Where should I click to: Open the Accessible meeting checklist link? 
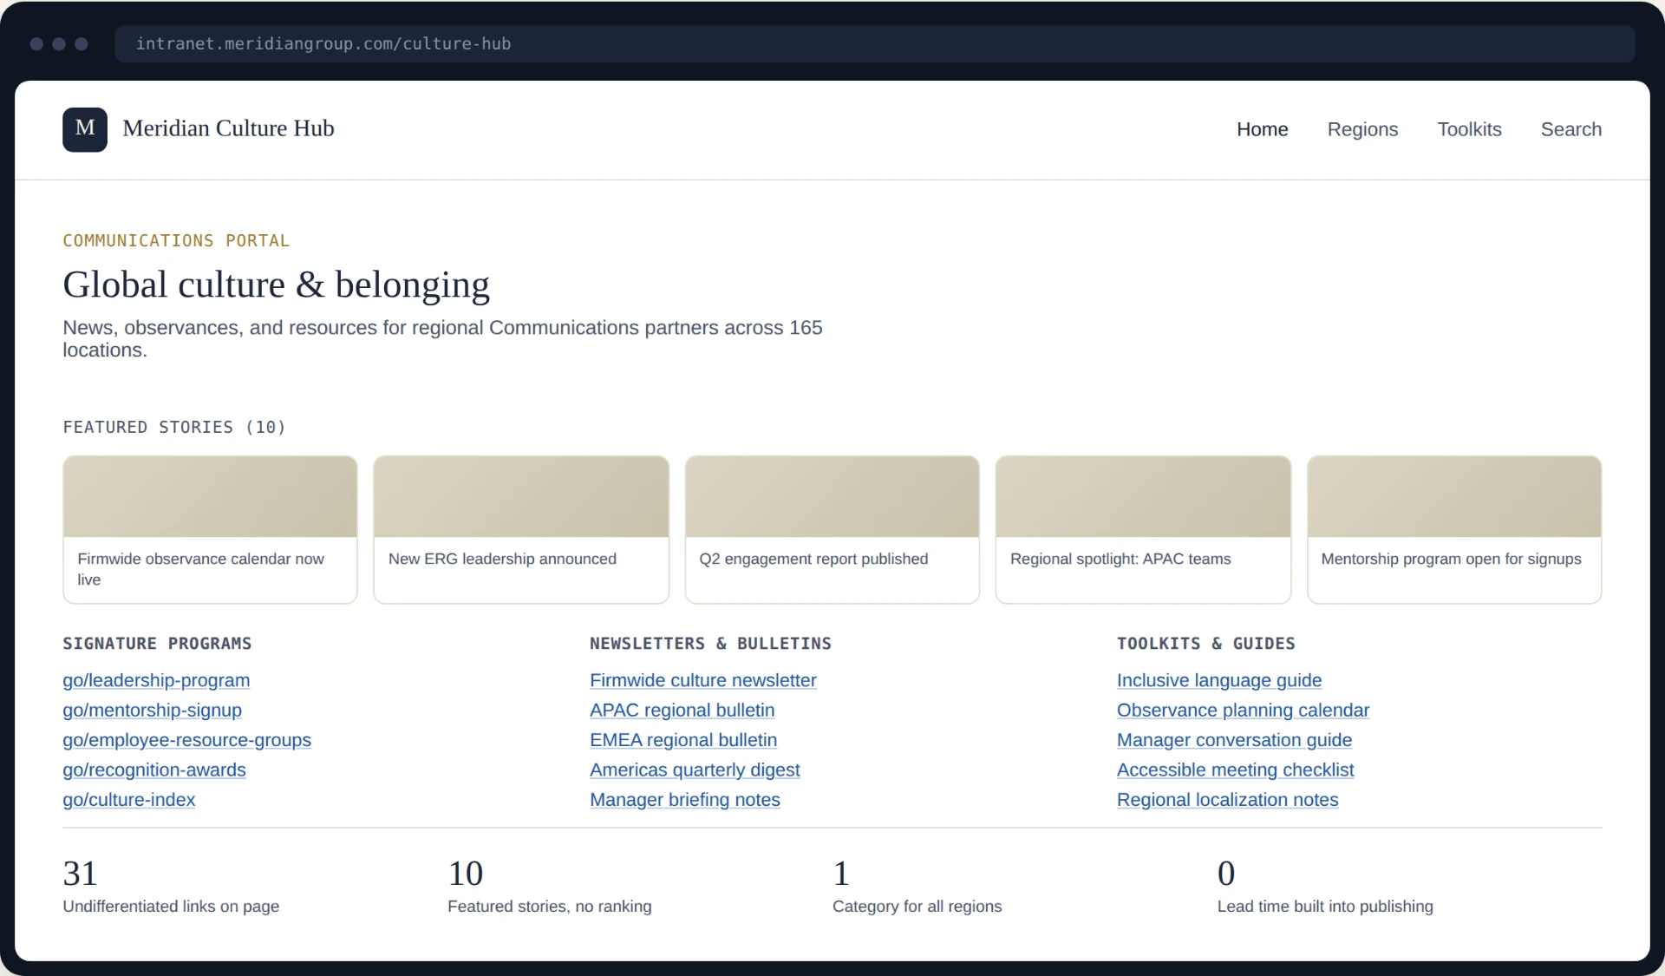click(1235, 770)
